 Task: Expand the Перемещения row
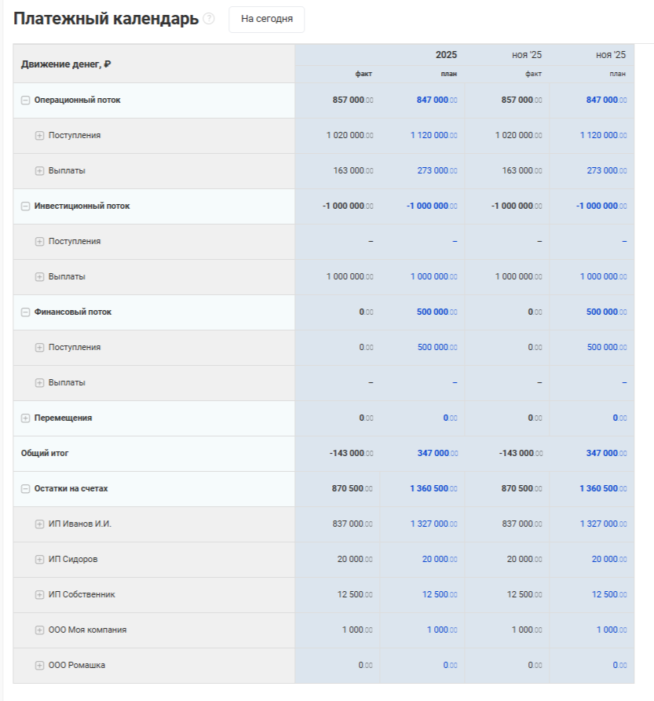[25, 418]
